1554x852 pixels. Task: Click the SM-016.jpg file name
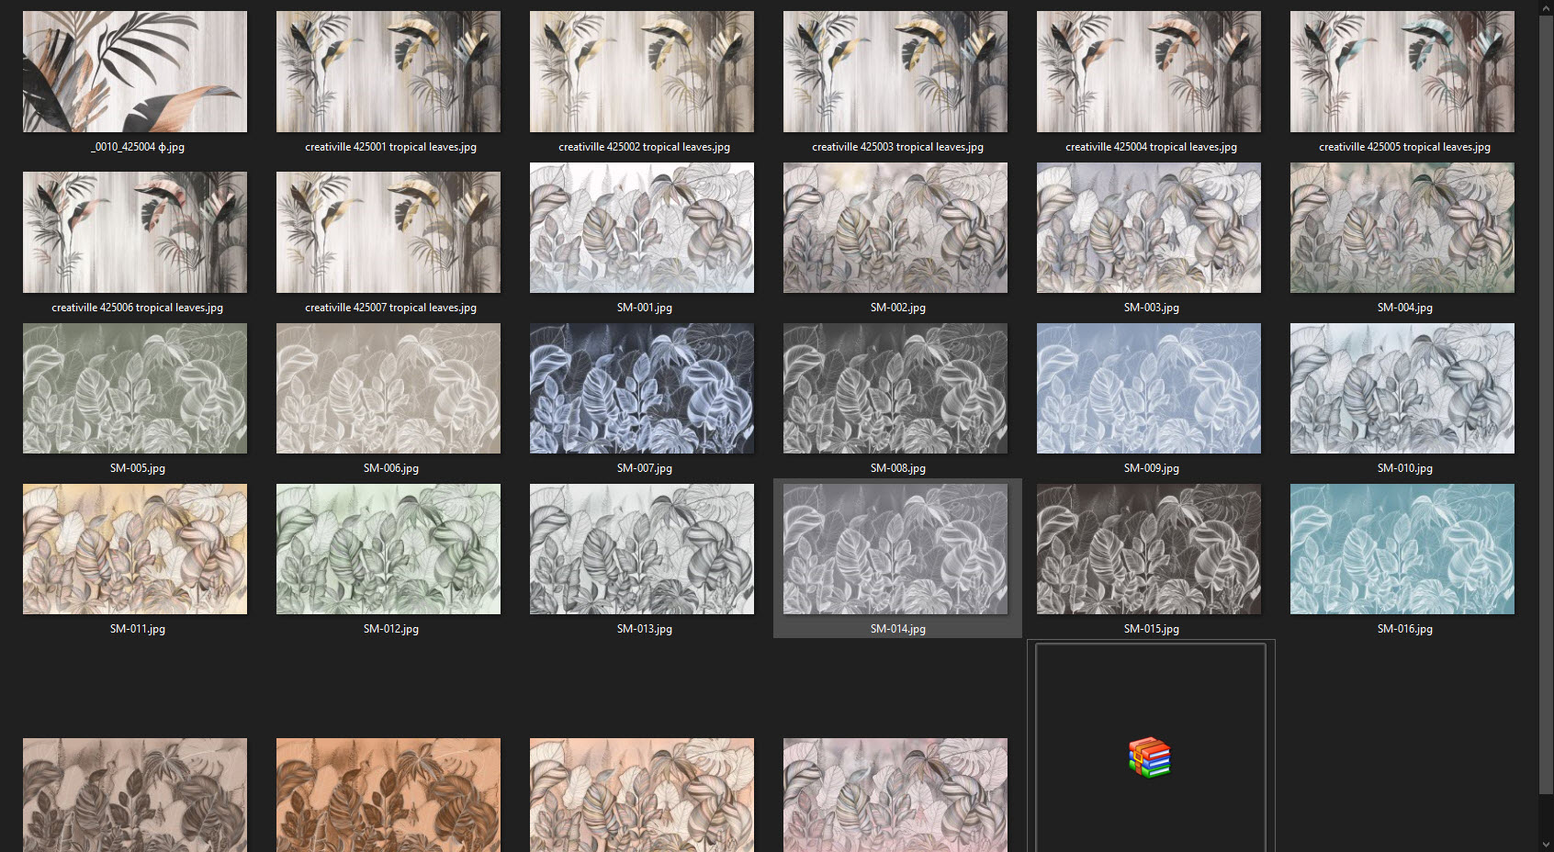point(1404,629)
